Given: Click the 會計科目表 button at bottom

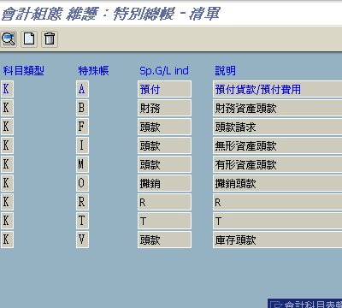Looking at the screenshot, I should pyautogui.click(x=305, y=304).
